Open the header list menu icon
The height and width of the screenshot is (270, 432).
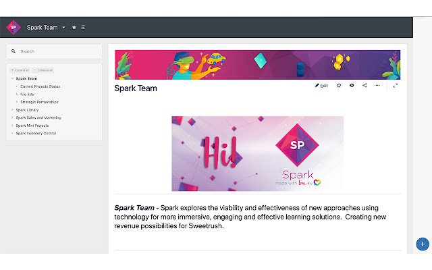(83, 27)
